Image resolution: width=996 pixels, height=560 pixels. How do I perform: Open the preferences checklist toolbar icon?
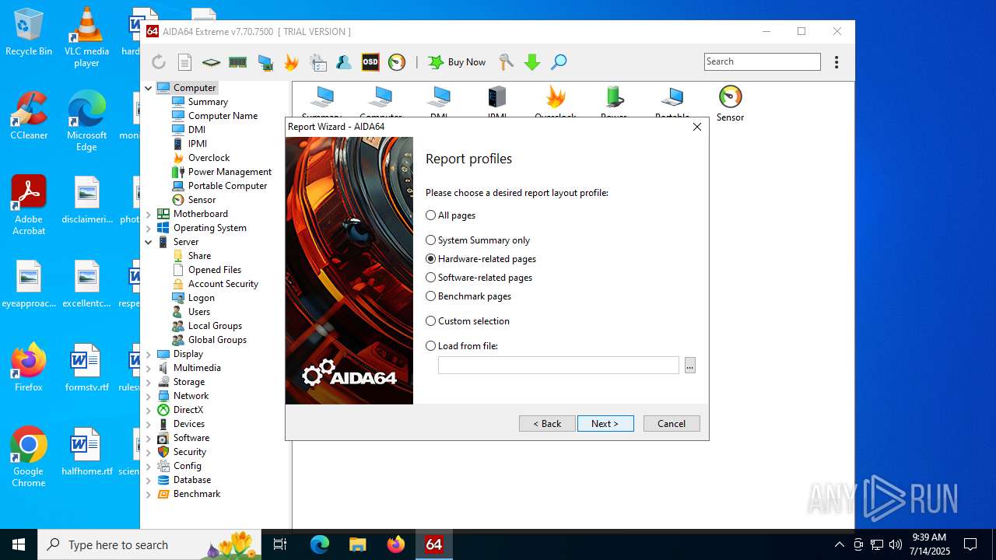pos(317,62)
